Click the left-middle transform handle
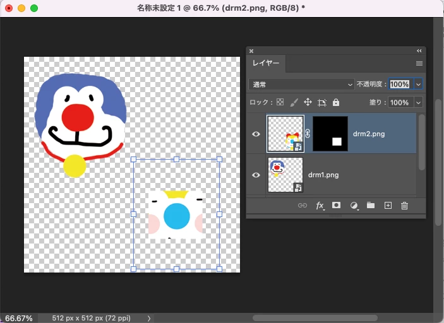Viewport: 444px width, 323px height. (x=134, y=214)
